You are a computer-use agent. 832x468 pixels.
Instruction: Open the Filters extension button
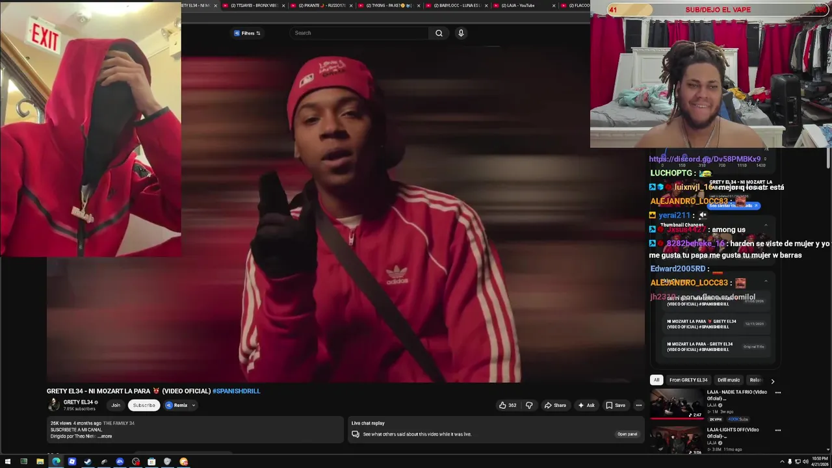[x=247, y=33]
